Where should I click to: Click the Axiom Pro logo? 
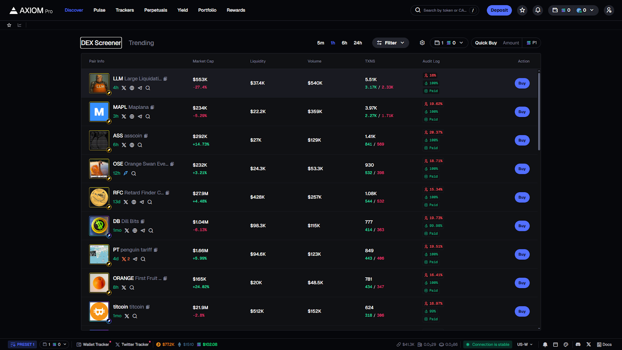click(31, 10)
